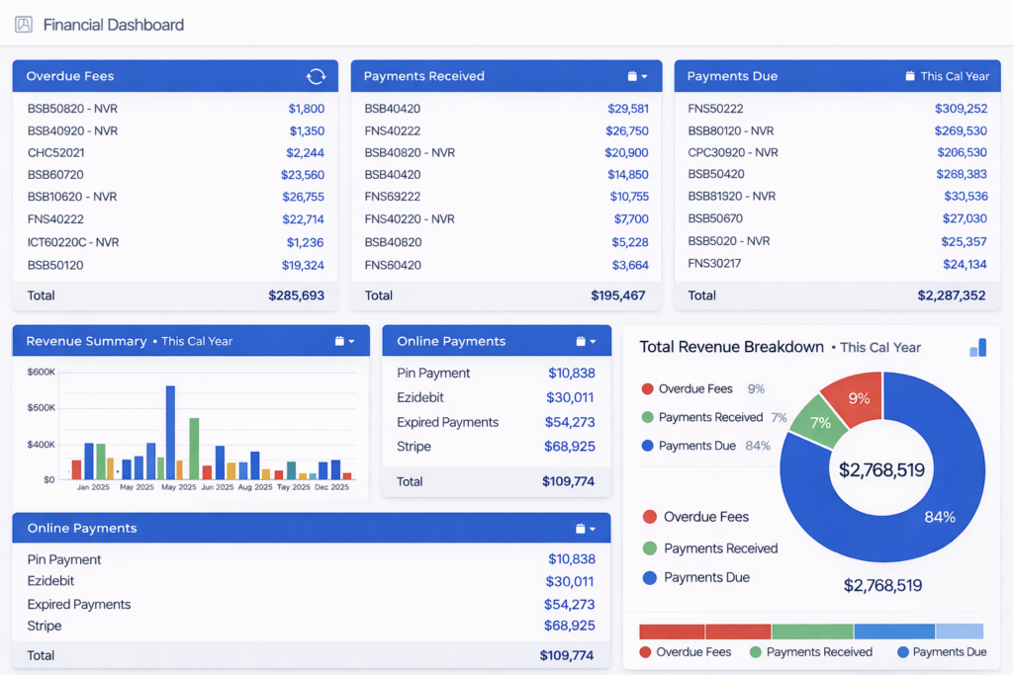The height and width of the screenshot is (675, 1013).
Task: Open the caret dropdown in full-width Online Payments header
Action: tap(593, 530)
